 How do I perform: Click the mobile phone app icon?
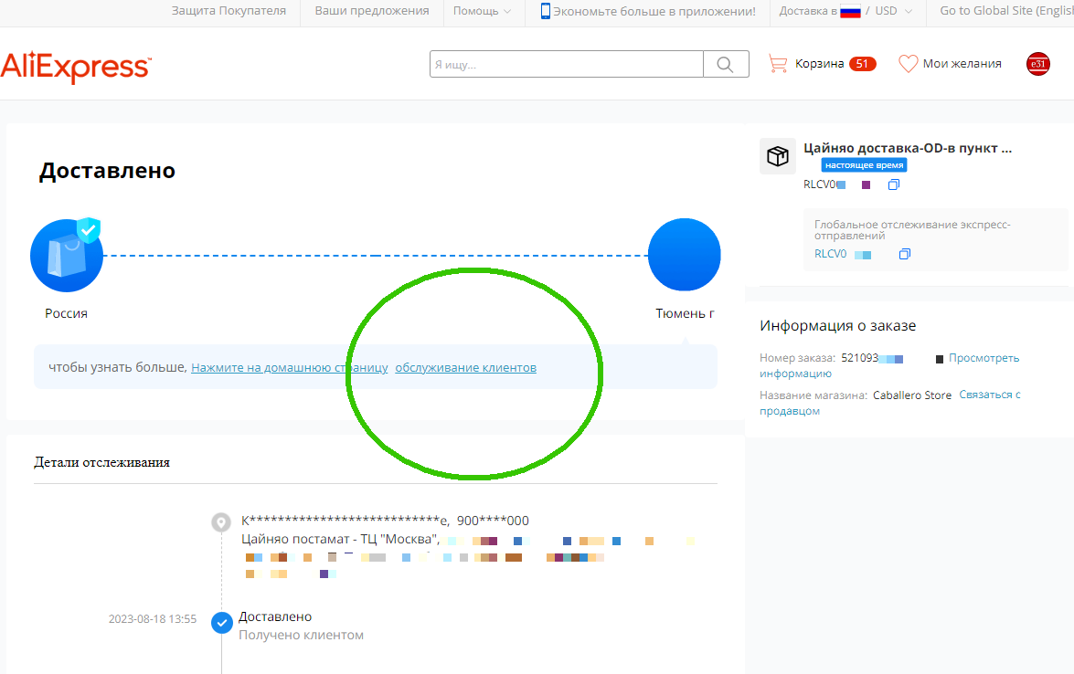pyautogui.click(x=545, y=11)
